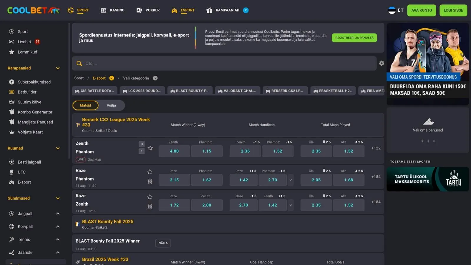Viewport: 471px width, 265px height.
Task: Open the Vali kategooria dropdown
Action: point(155,78)
